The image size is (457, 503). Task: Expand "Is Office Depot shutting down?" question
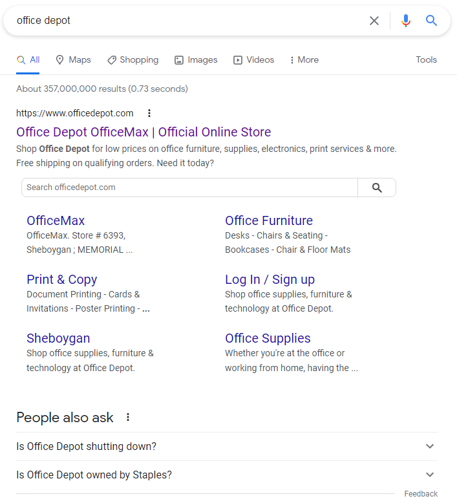[430, 446]
